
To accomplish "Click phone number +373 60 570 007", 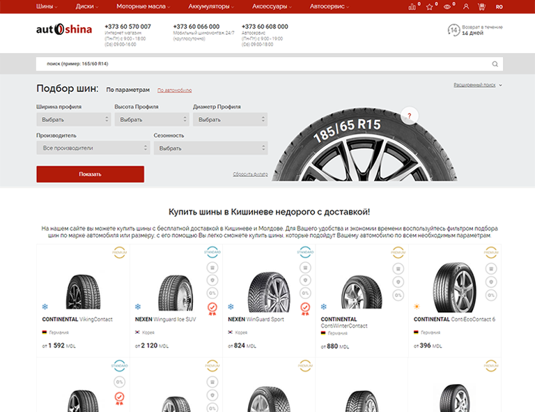I will tap(127, 26).
